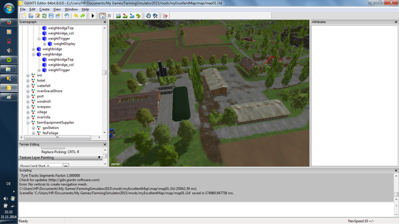Open the Help menu

click(85, 9)
